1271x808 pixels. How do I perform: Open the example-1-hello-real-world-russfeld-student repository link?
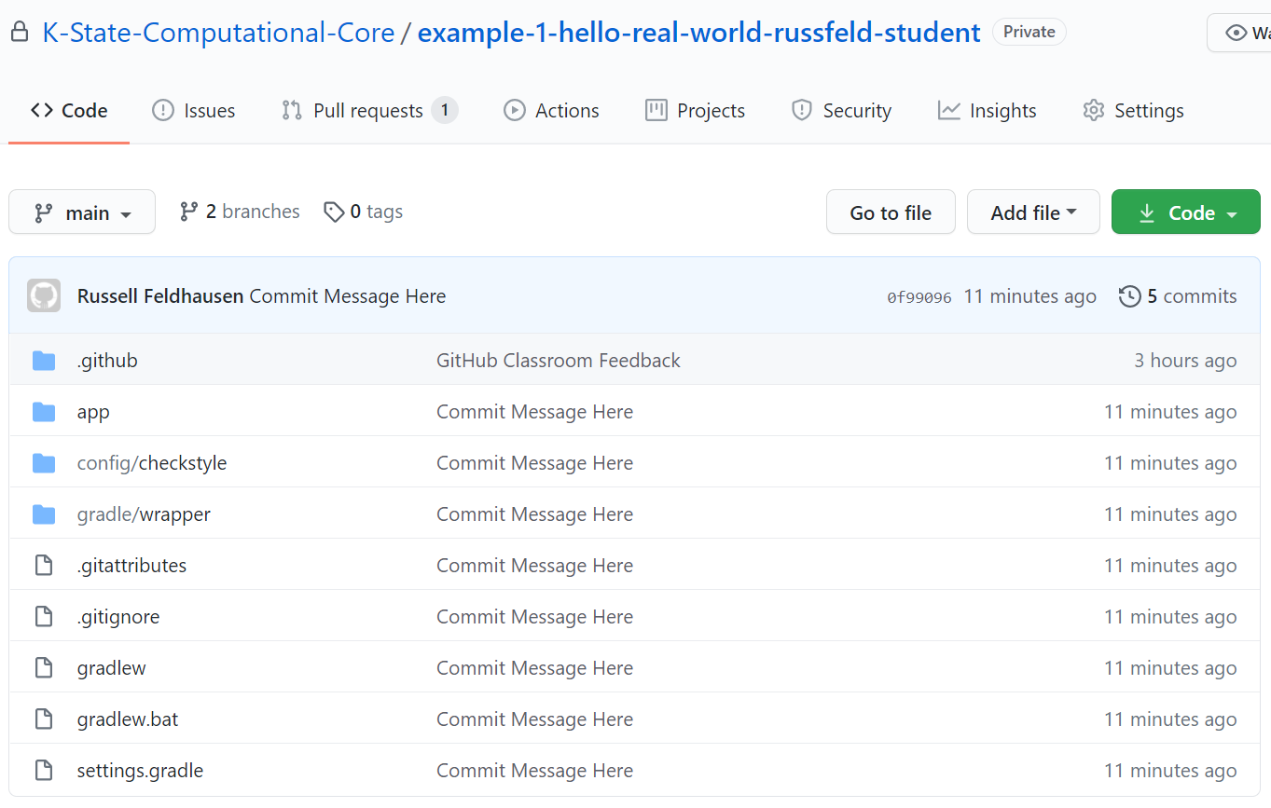(698, 33)
